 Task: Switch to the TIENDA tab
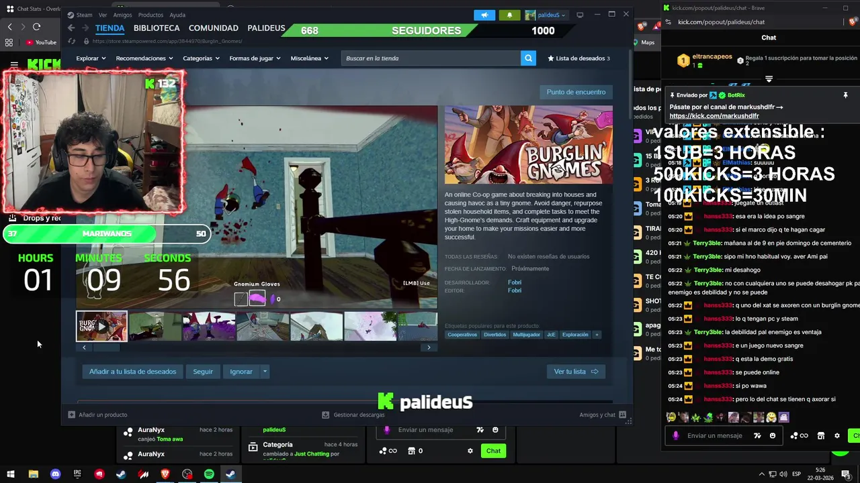[x=110, y=28]
